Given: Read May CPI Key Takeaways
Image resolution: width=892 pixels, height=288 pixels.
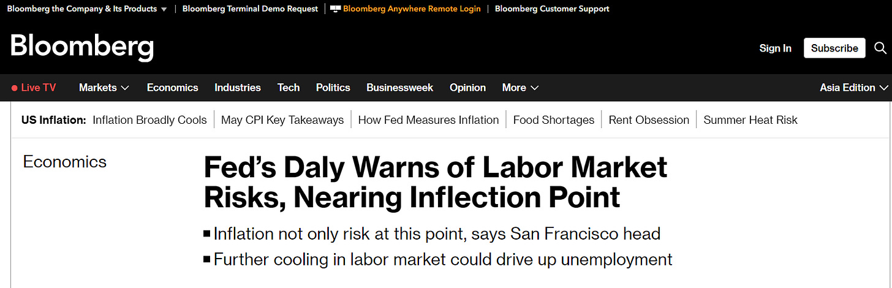Looking at the screenshot, I should [x=282, y=120].
